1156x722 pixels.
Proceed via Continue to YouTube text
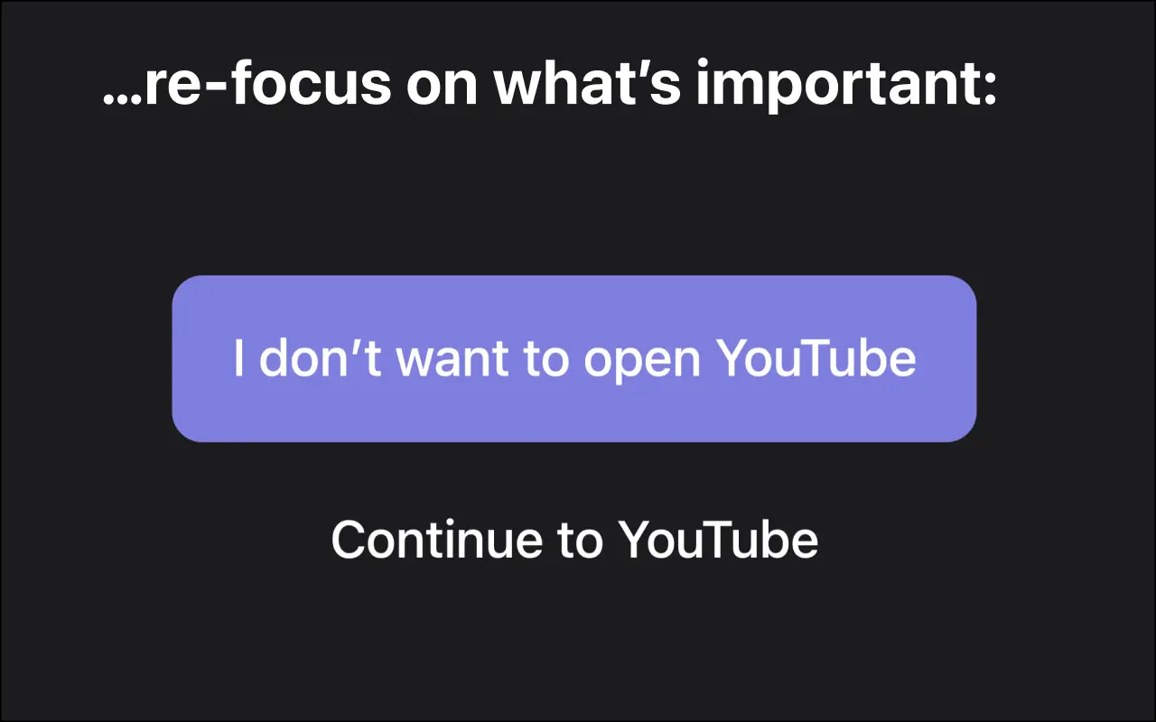574,540
